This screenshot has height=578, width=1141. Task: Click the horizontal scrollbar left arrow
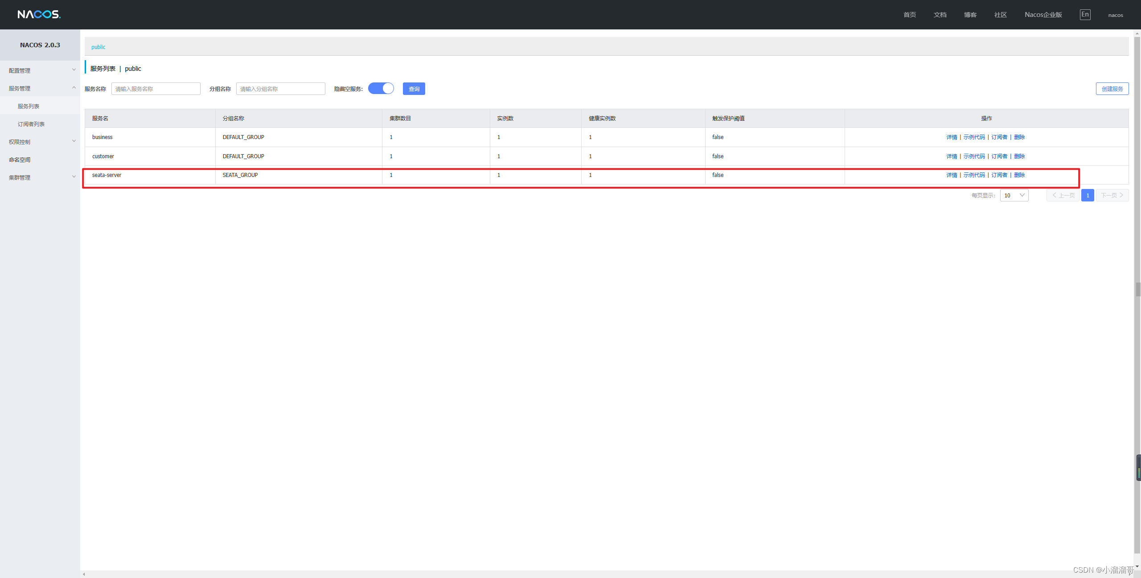(x=84, y=574)
